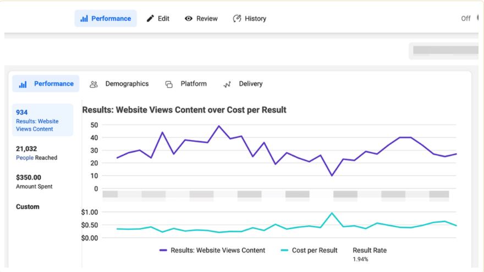Select the 934 Results metric card
484x272 pixels.
[x=42, y=120]
